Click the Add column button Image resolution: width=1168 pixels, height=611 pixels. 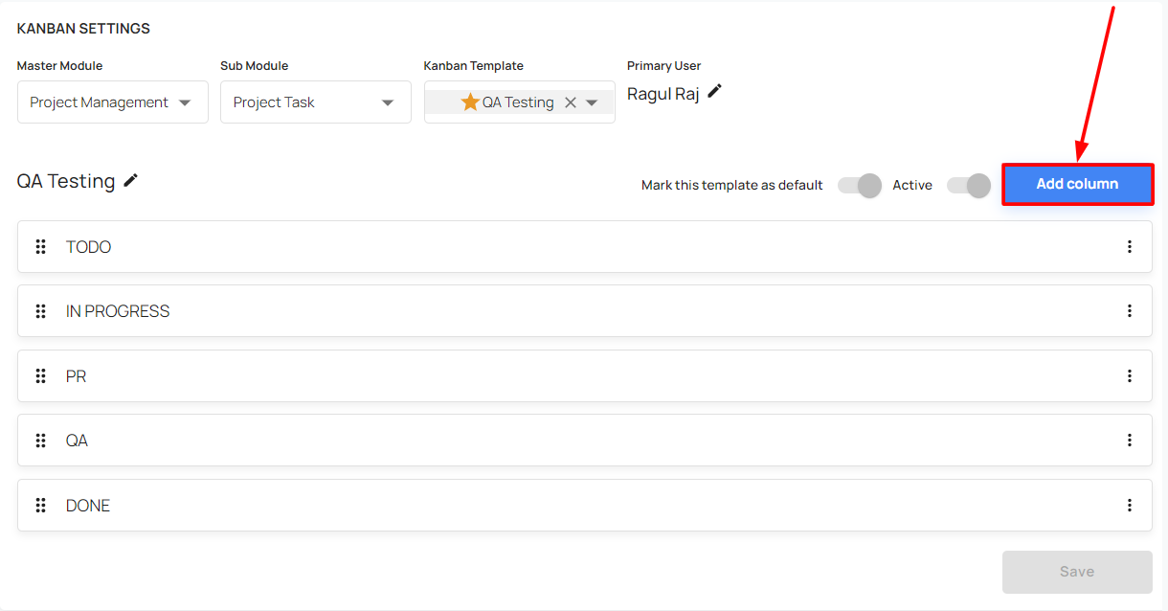pyautogui.click(x=1077, y=184)
